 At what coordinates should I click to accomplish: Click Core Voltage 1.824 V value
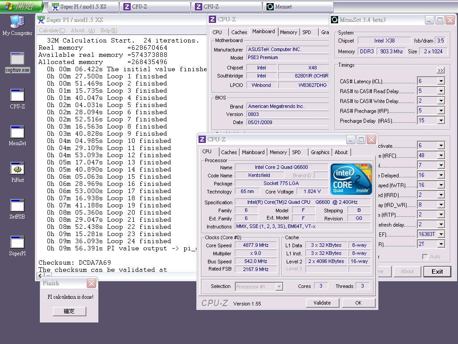[x=312, y=191]
